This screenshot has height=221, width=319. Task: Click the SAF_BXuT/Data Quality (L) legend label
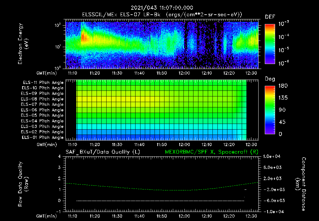click(x=103, y=152)
